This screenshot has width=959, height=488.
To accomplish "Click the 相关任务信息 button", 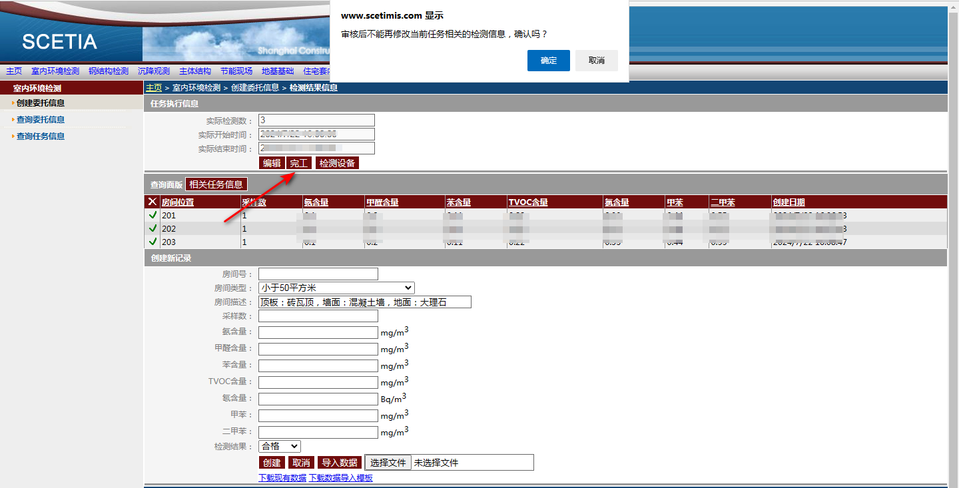I will click(x=216, y=184).
